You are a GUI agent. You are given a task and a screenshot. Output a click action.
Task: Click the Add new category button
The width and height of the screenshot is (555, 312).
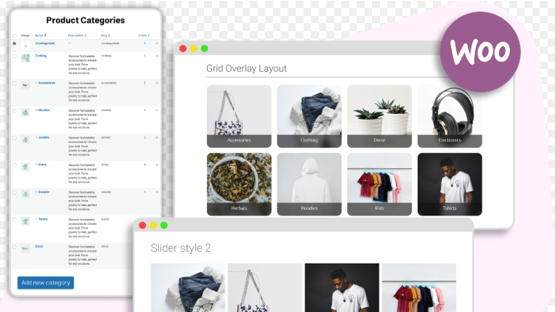(46, 283)
